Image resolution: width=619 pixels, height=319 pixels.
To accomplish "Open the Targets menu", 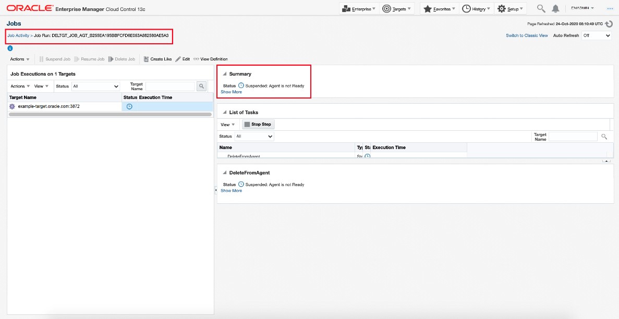I will point(397,9).
